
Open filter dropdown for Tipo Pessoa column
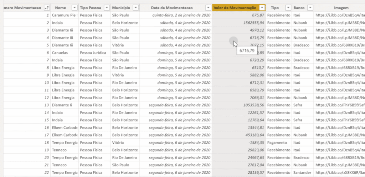(107, 8)
